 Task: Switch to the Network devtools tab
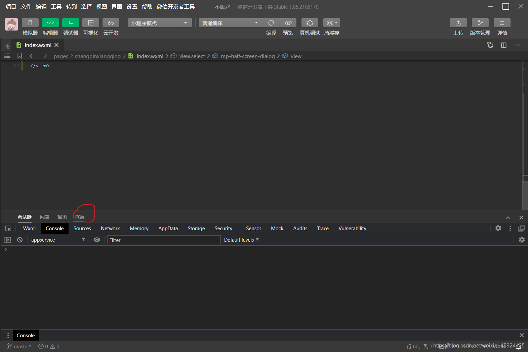(110, 229)
